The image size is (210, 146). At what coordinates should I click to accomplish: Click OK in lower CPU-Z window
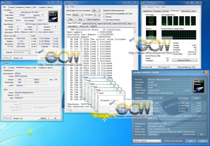pyautogui.click(x=55, y=118)
